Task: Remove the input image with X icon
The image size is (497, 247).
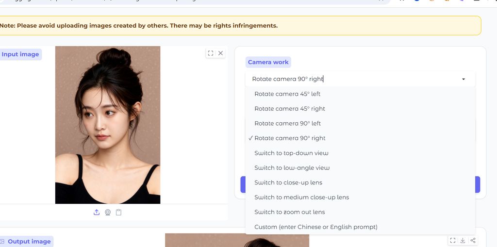Action: 220,53
